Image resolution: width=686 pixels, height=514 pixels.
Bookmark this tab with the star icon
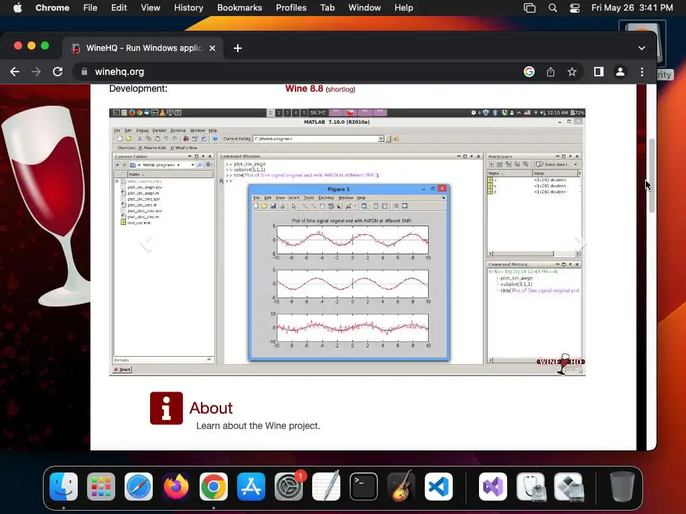572,72
